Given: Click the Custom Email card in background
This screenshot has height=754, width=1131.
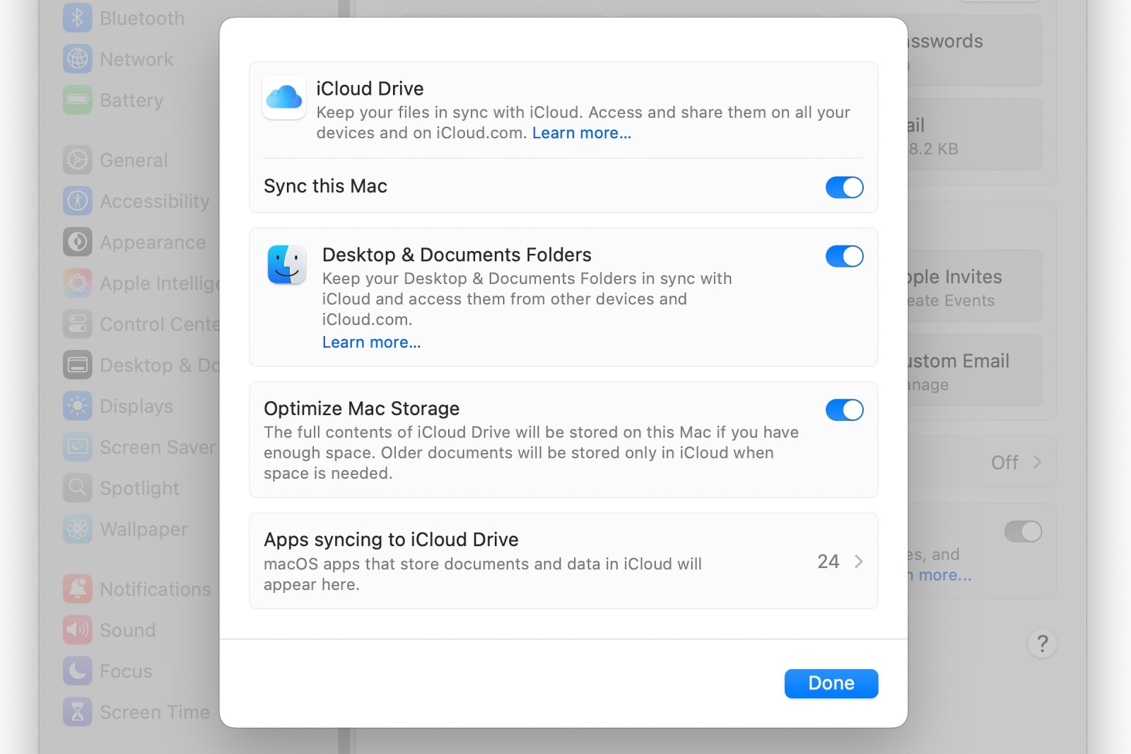Looking at the screenshot, I should point(975,370).
